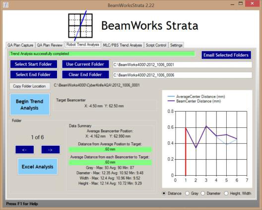Click the Clear End Folder button
The height and width of the screenshot is (210, 262).
(x=85, y=75)
